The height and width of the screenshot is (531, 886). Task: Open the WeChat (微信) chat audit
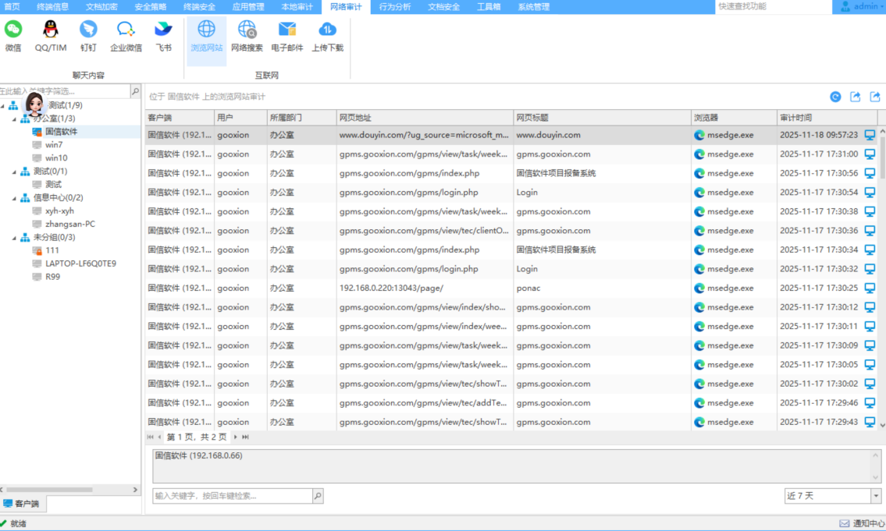(13, 36)
